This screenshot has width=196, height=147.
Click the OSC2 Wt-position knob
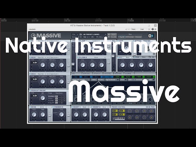point(43,65)
